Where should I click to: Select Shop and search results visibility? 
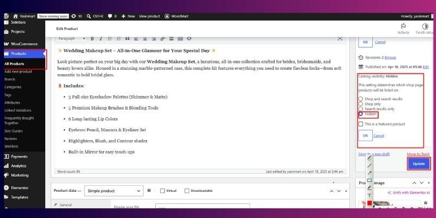pos(361,99)
